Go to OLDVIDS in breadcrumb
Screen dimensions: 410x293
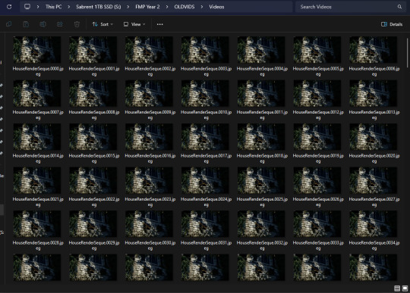coord(184,7)
